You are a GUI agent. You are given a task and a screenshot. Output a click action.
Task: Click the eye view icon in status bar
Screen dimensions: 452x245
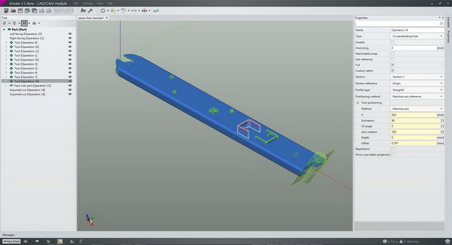click(x=37, y=242)
